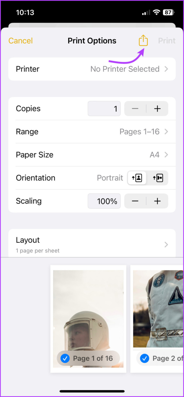Cancel the print dialog
This screenshot has height=397, width=184.
point(20,41)
